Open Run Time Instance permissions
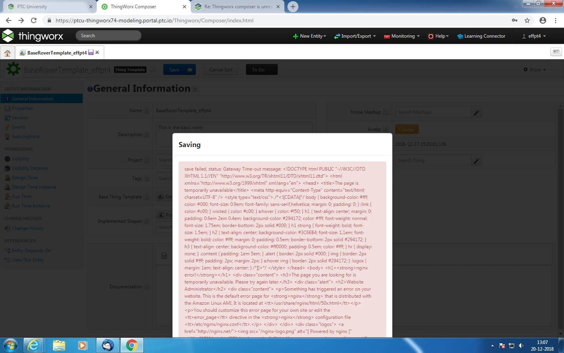564x353 pixels. pyautogui.click(x=31, y=206)
